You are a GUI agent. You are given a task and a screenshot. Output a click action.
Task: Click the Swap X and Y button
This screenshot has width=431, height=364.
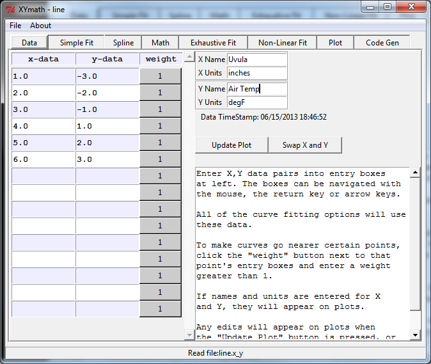click(x=306, y=145)
